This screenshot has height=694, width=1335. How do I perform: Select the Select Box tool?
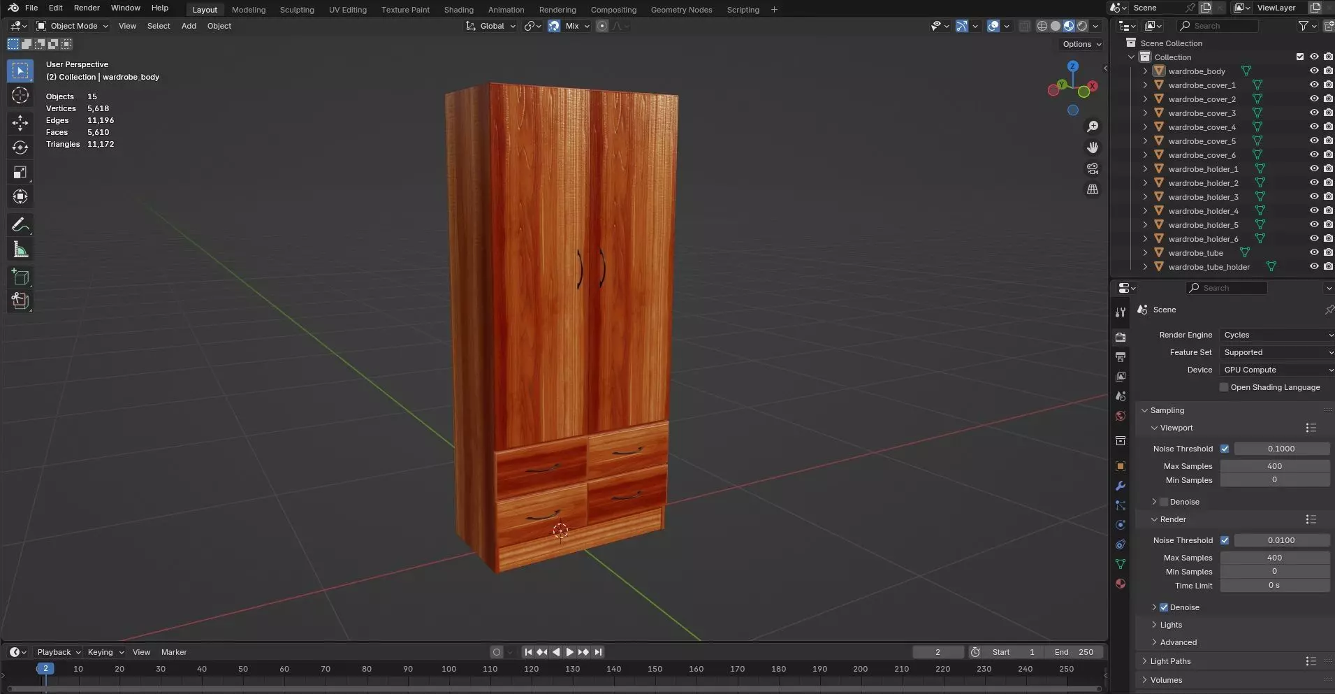[20, 71]
